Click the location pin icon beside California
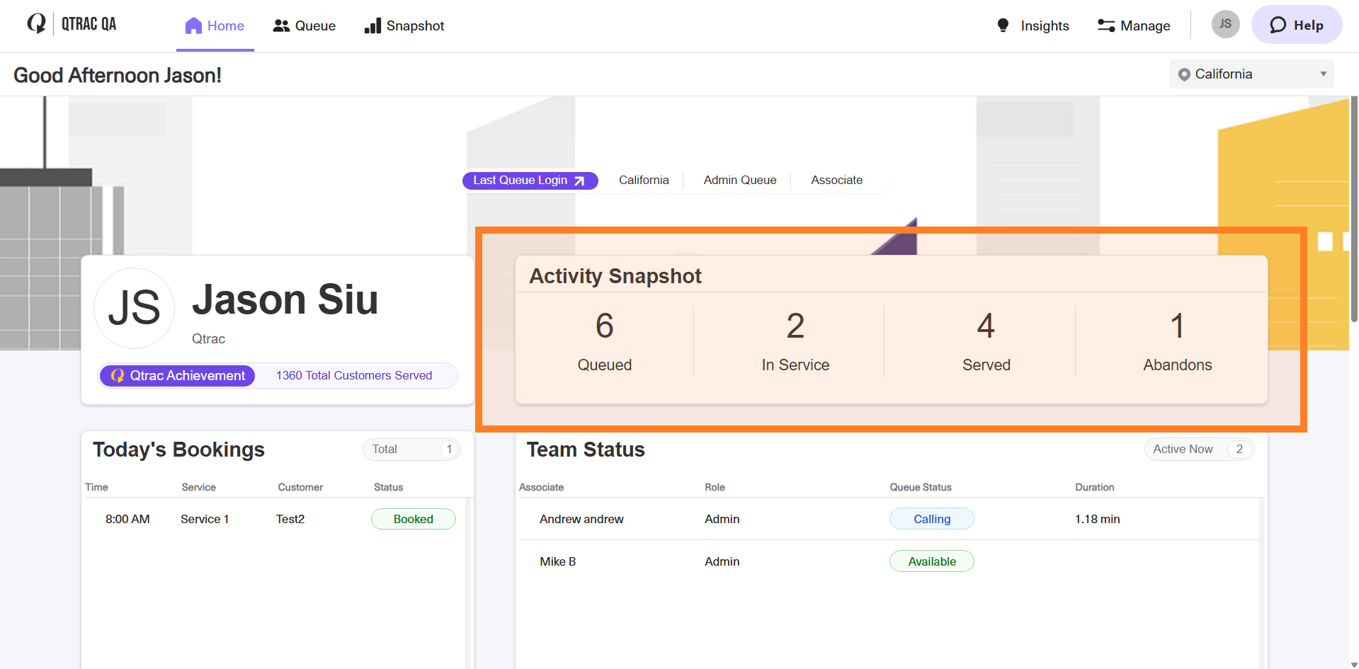Screen dimensions: 1359x669 [x=1183, y=74]
